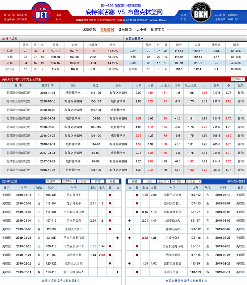Image resolution: width=247 pixels, height=285 pixels.
Task: Open the 常规赛 dropdown in Pistons panel
Action: point(53,181)
